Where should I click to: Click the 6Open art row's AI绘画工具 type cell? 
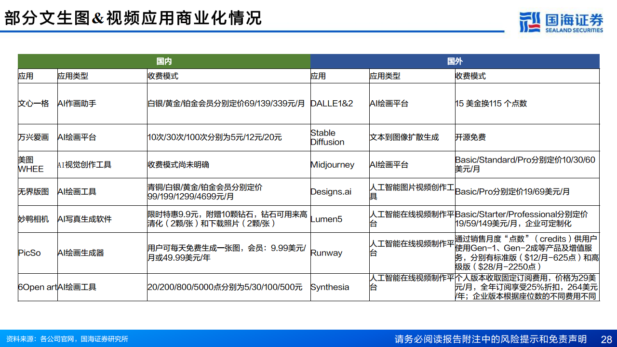[x=102, y=287]
